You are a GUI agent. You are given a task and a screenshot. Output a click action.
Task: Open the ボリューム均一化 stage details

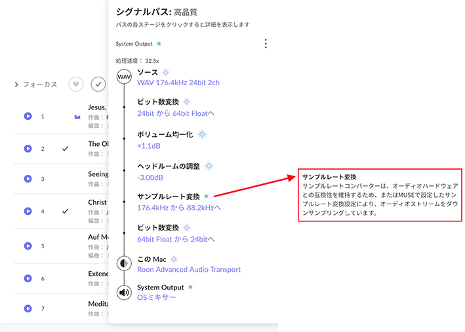pyautogui.click(x=165, y=134)
